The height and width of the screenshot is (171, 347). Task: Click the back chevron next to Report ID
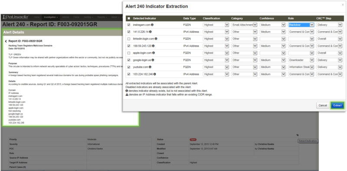[x=6, y=41]
